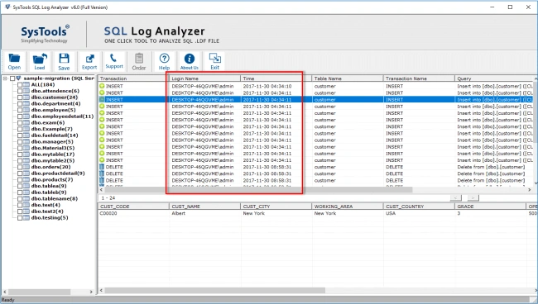Check the dbo.department(4) checkbox

click(20, 104)
